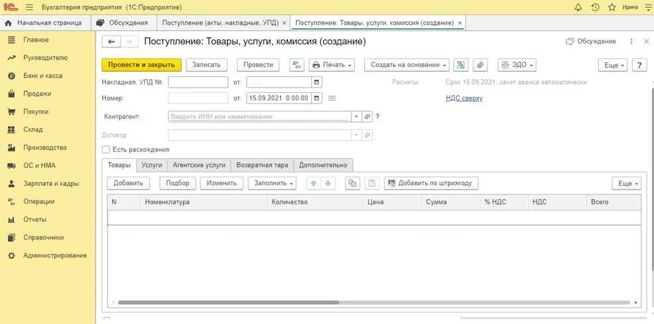Screen dimensions: 654x324
Task: Click the ОС и НМА truck icon
Action: pyautogui.click(x=11, y=166)
